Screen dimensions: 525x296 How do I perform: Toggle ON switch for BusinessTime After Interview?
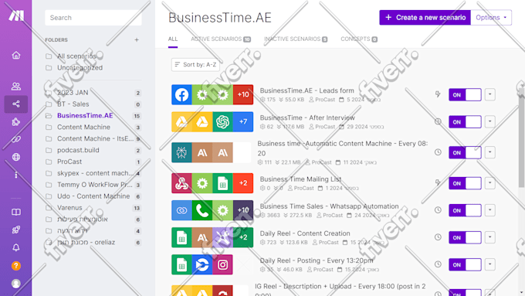point(465,121)
